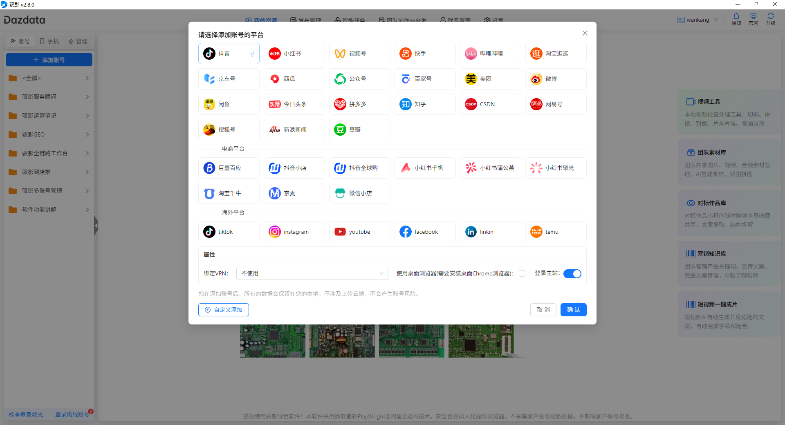Select the 小红书蒲公英 platform icon
The image size is (785, 425).
click(471, 168)
